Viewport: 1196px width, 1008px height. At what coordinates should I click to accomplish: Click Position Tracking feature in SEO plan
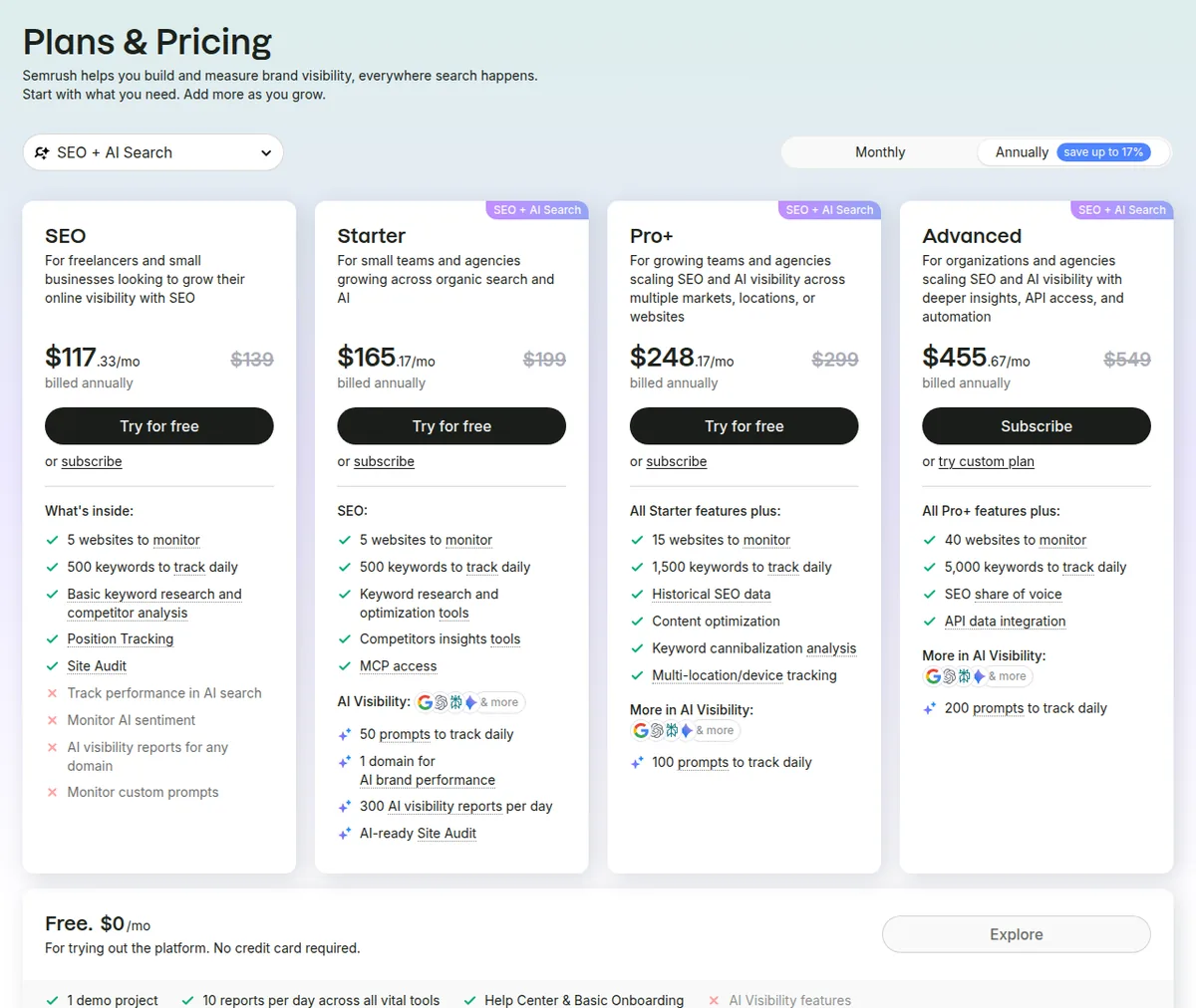(121, 639)
